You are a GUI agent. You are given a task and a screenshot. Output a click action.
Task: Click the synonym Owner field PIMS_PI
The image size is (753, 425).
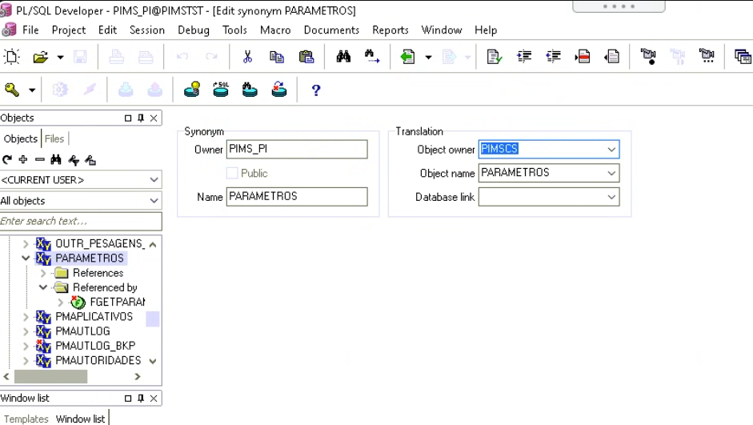(x=297, y=150)
